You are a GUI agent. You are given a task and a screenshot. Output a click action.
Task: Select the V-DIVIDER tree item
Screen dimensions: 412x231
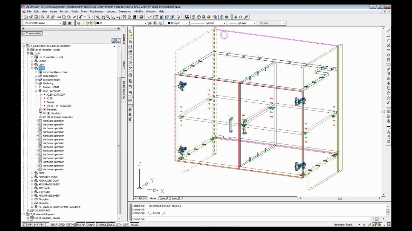pos(44,192)
